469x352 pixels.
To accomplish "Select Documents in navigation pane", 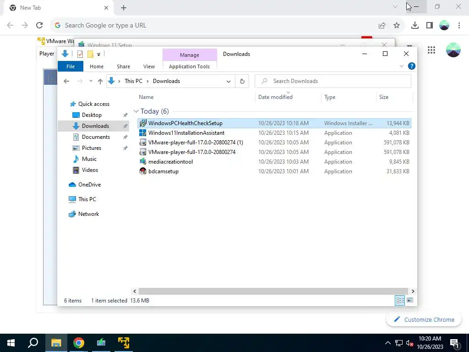I will [x=96, y=137].
